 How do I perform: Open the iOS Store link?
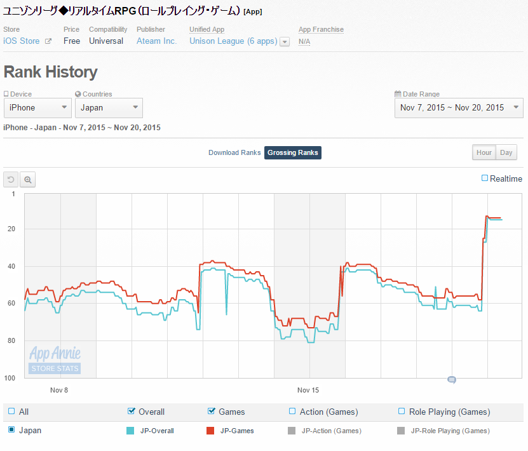point(22,41)
